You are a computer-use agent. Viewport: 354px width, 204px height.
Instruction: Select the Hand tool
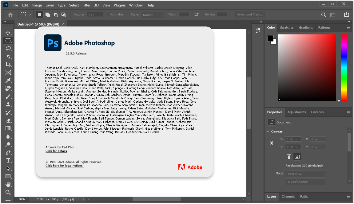(8, 184)
